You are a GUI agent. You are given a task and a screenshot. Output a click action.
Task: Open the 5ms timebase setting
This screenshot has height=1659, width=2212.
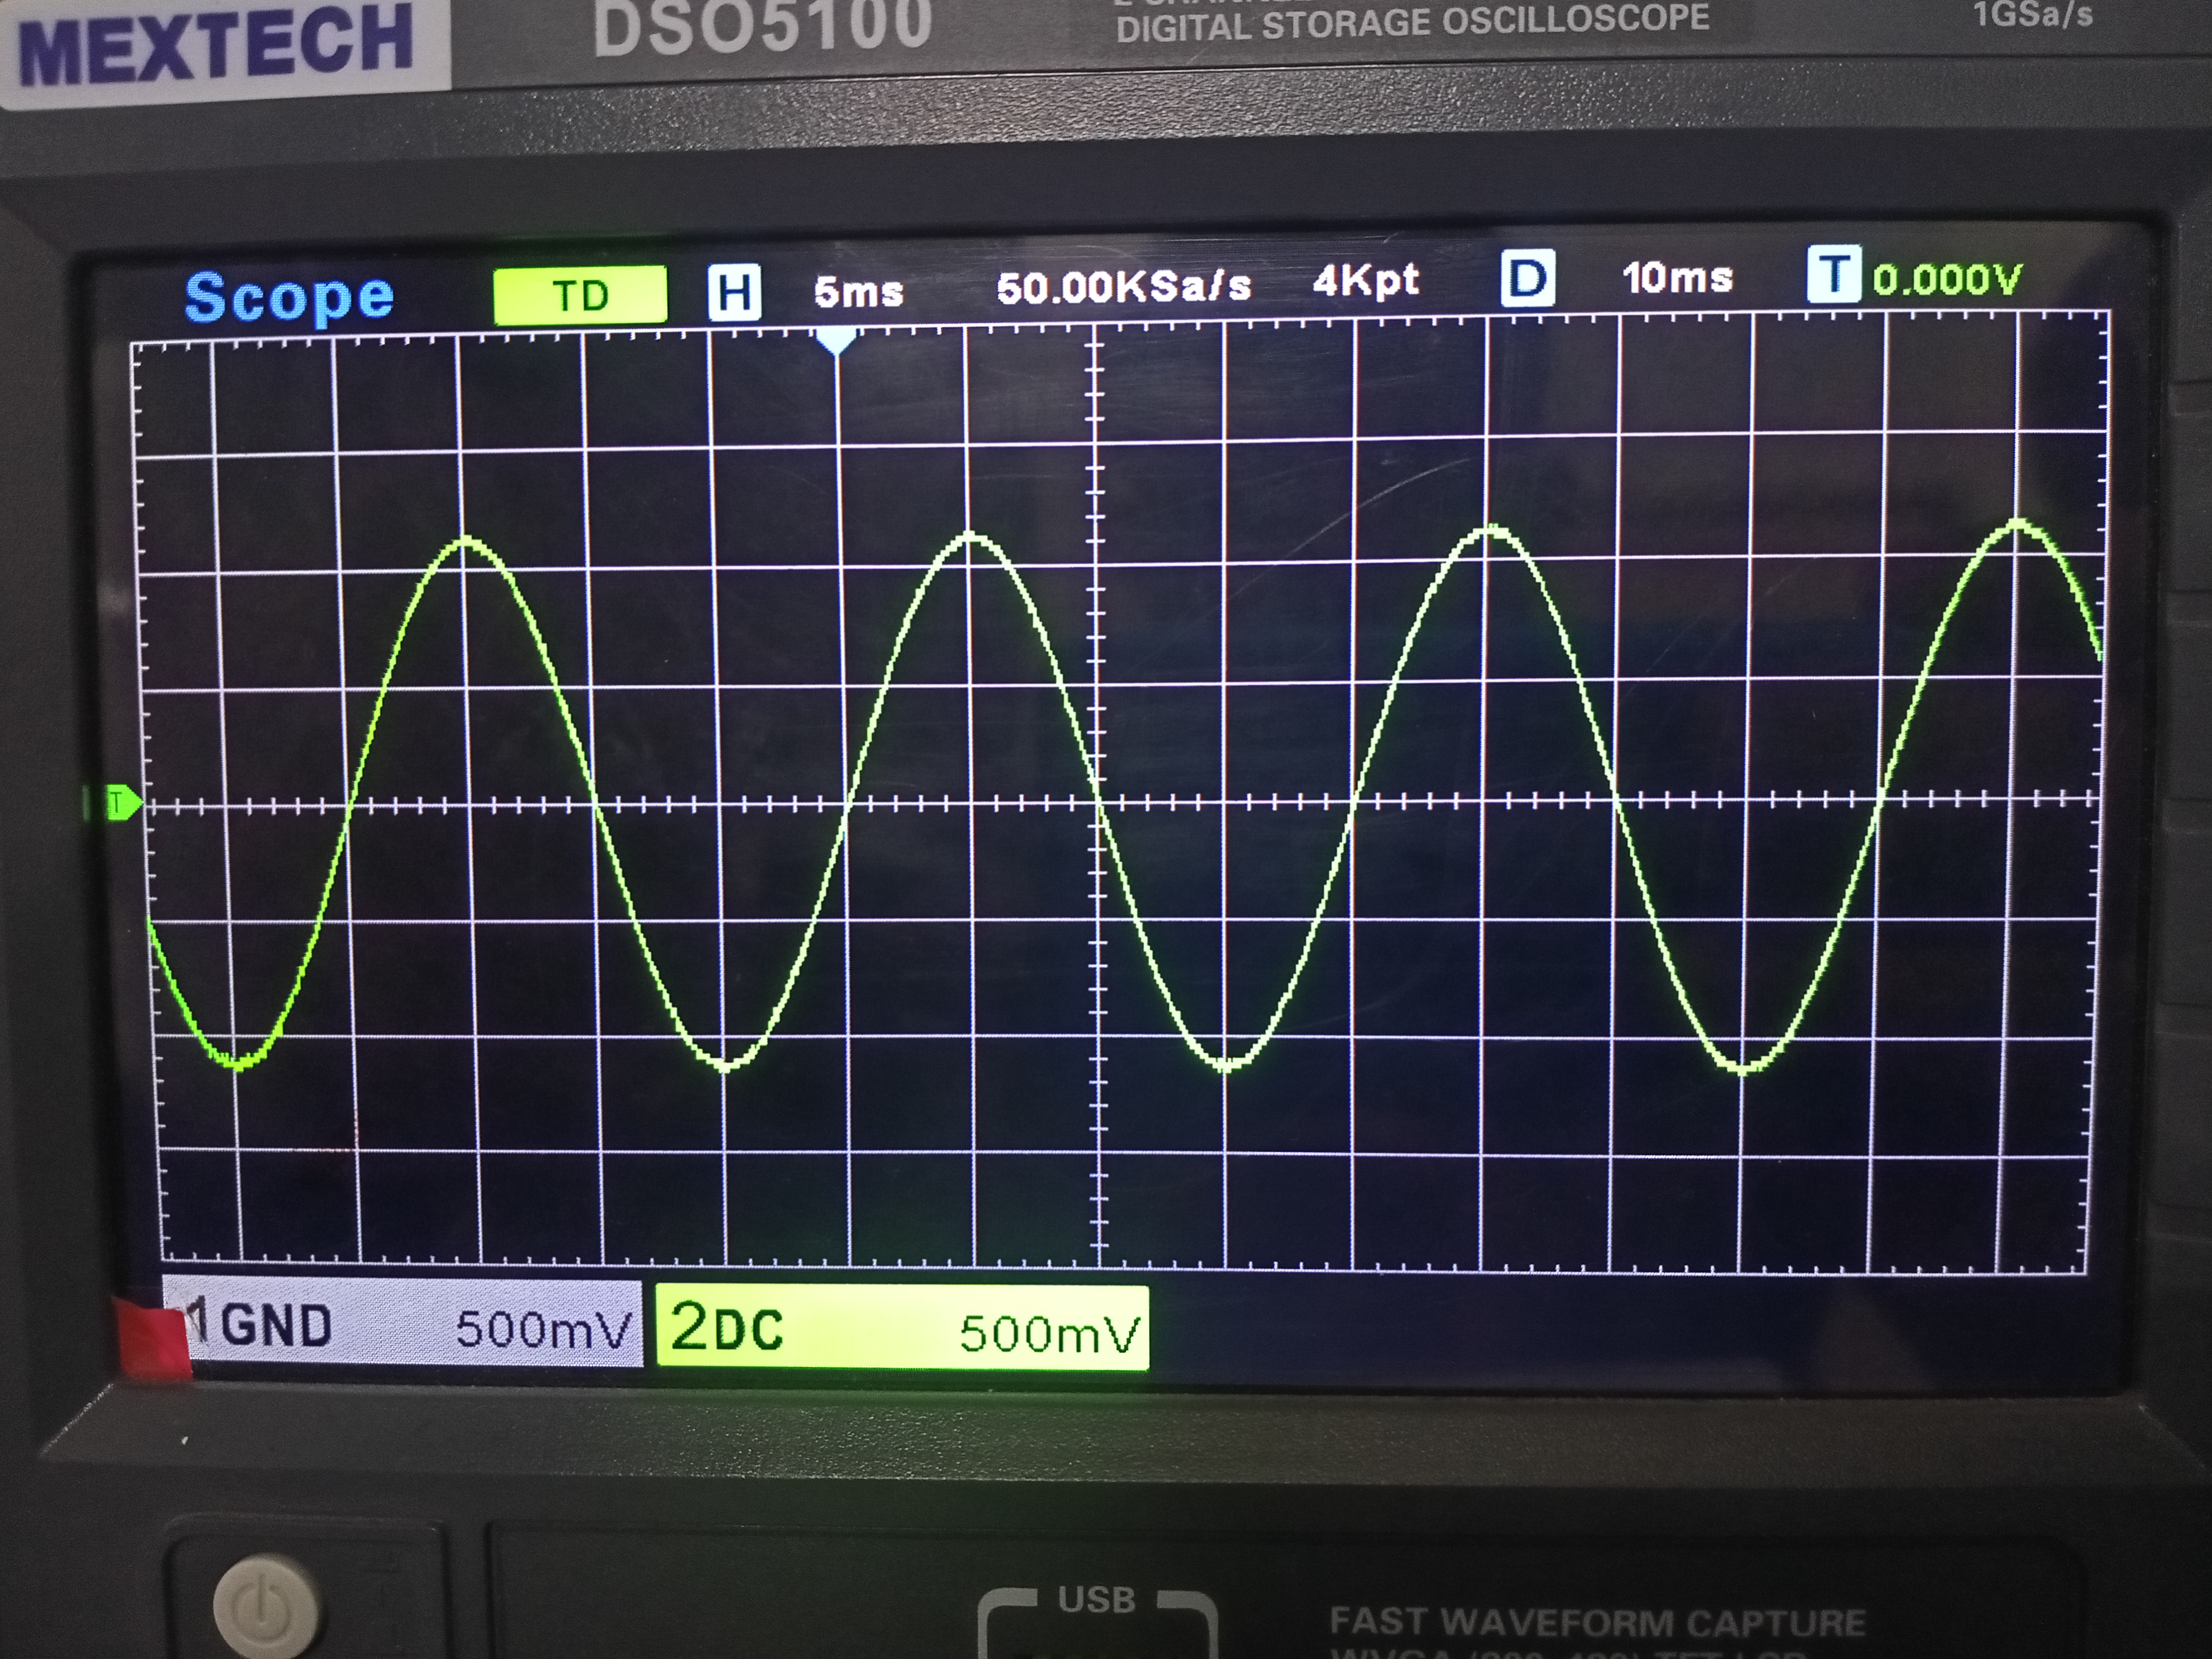(x=858, y=292)
